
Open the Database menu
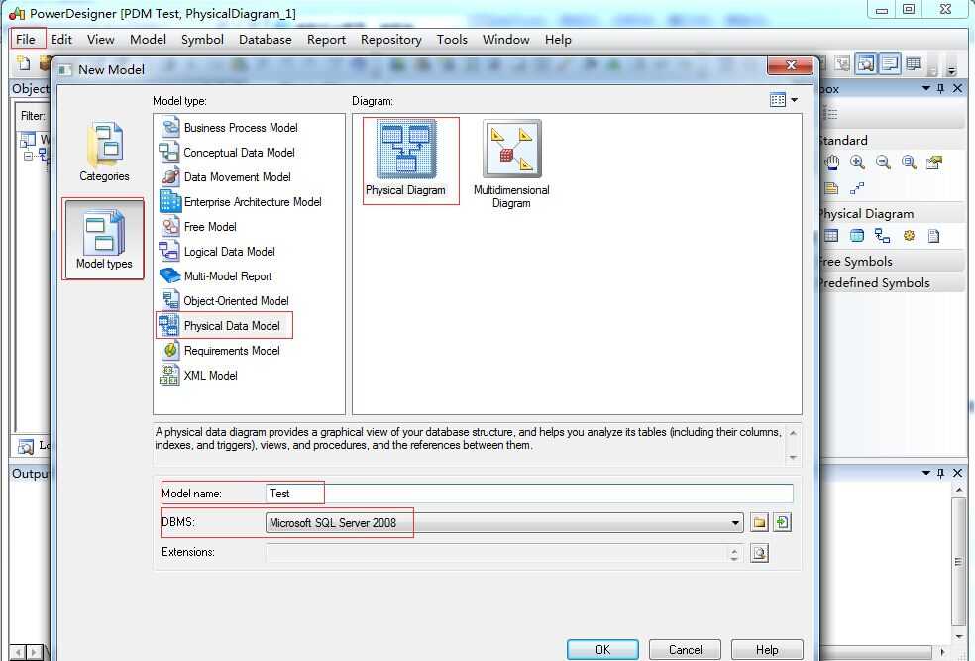[x=265, y=40]
